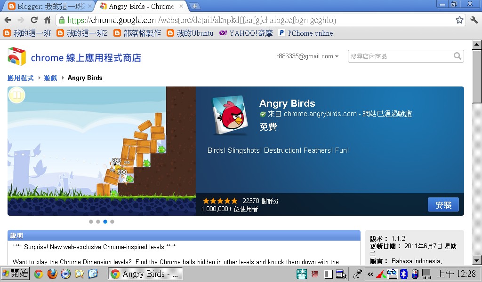Reload the page with the refresh icon

click(34, 20)
